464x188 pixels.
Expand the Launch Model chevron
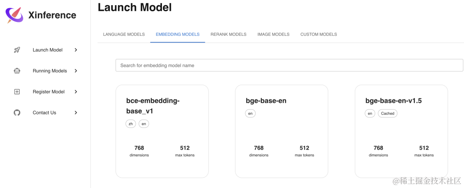point(76,50)
